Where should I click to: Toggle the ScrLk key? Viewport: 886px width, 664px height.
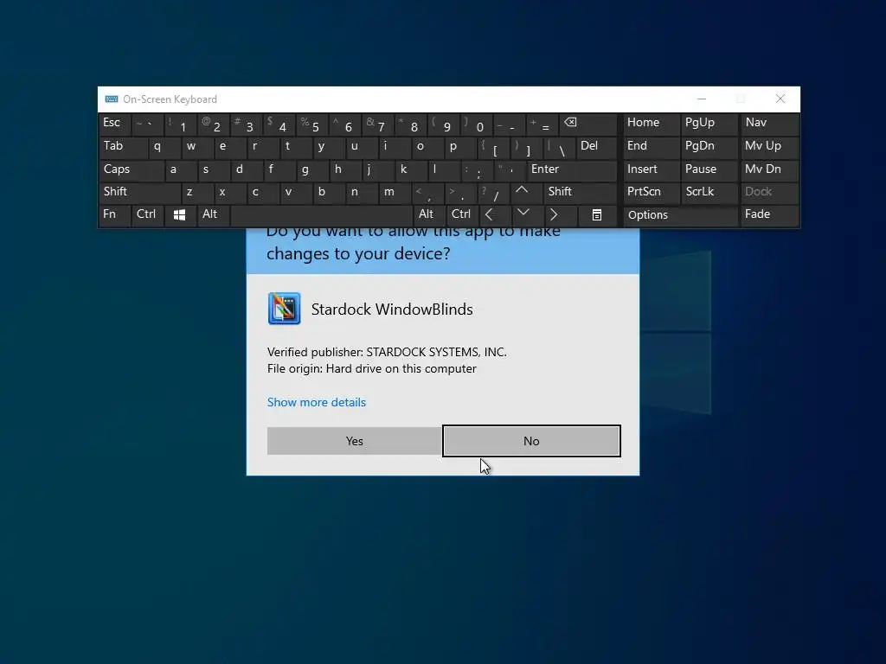tap(709, 192)
